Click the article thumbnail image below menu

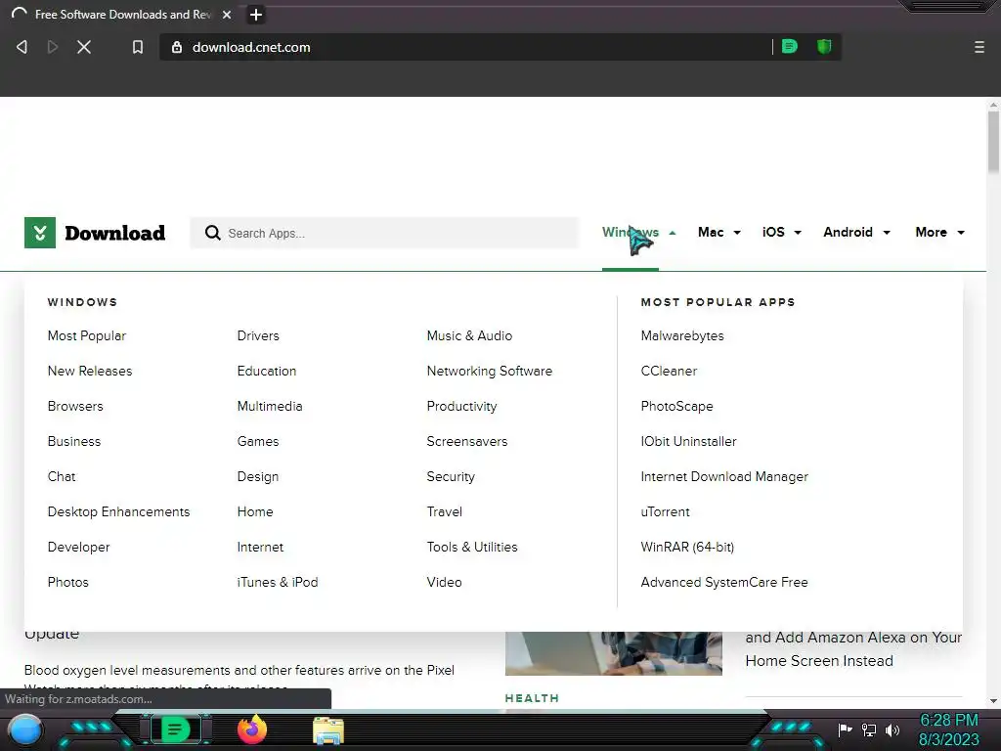(614, 653)
